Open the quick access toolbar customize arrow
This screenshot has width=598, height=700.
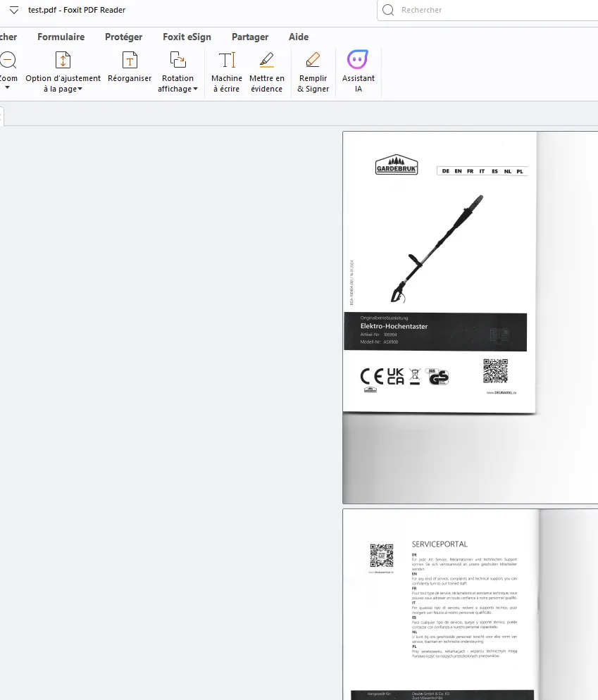(x=14, y=11)
